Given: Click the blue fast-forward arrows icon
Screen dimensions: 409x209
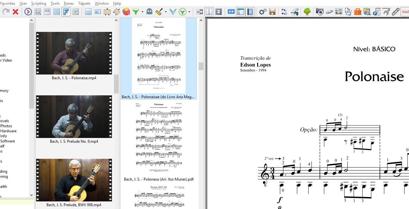Looking at the screenshot, I should (231, 12).
